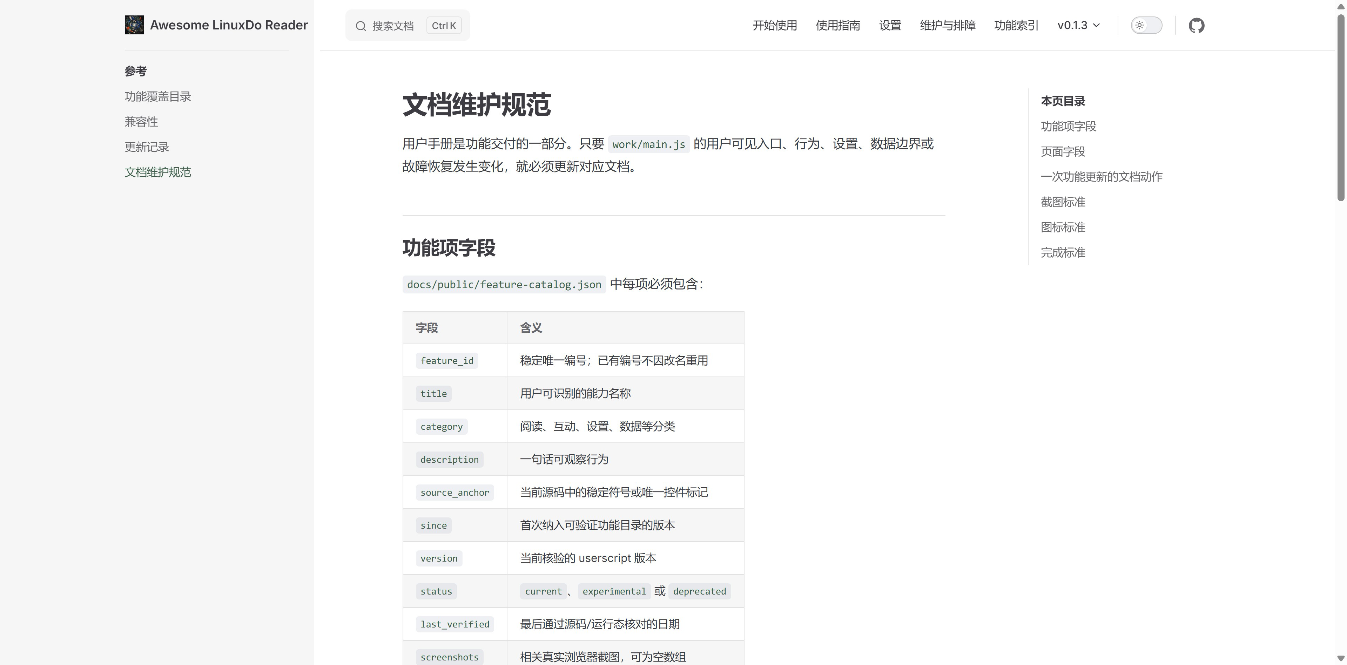Click the last_verified field cell

[x=454, y=624]
